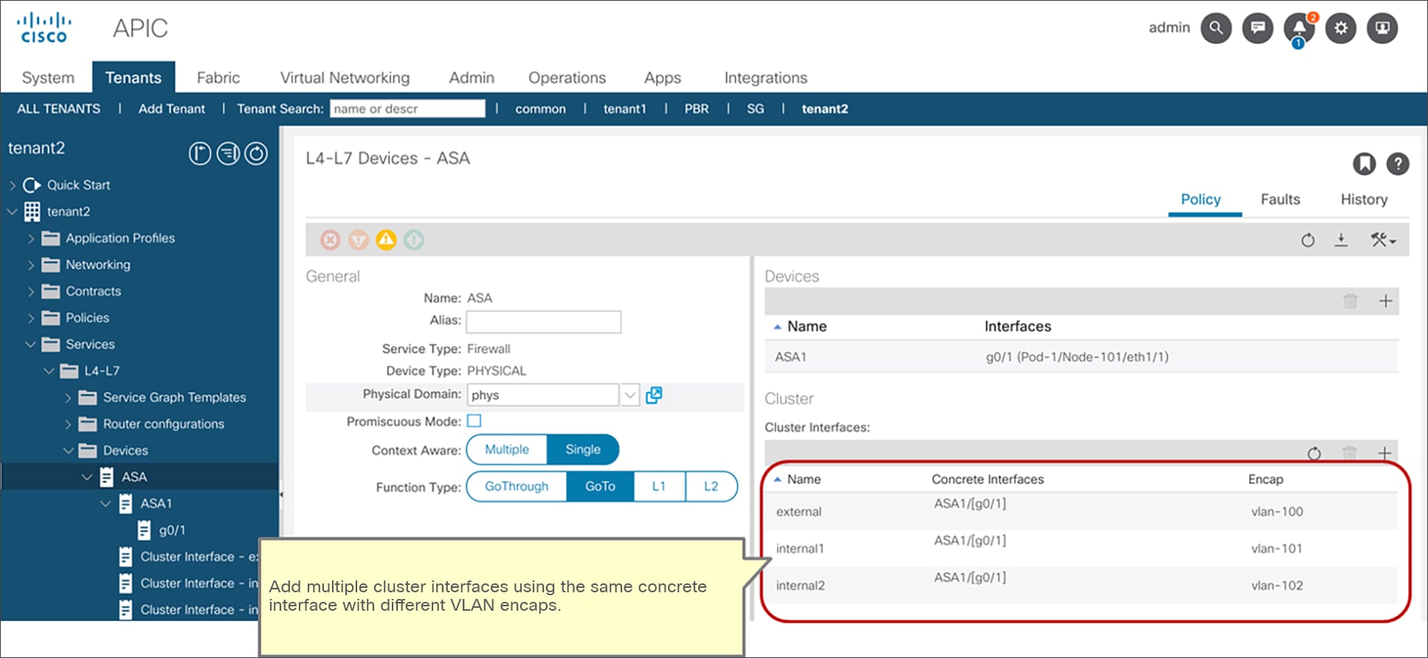Open the Fabric menu tab
1428x658 pixels.
coord(218,78)
